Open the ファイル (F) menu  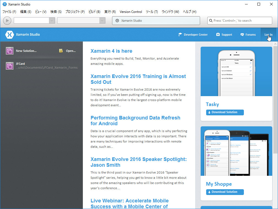9,12
